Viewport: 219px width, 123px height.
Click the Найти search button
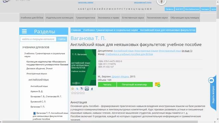pyautogui.click(x=62, y=39)
